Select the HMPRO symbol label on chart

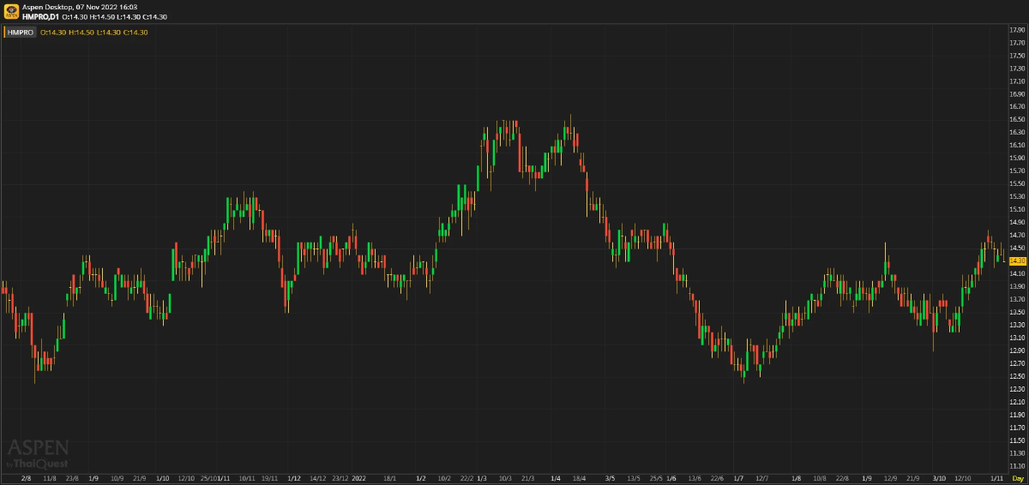coord(20,32)
